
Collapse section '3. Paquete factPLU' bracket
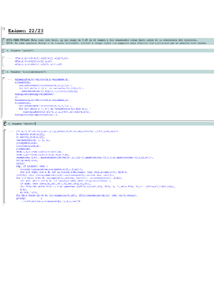[3, 124]
